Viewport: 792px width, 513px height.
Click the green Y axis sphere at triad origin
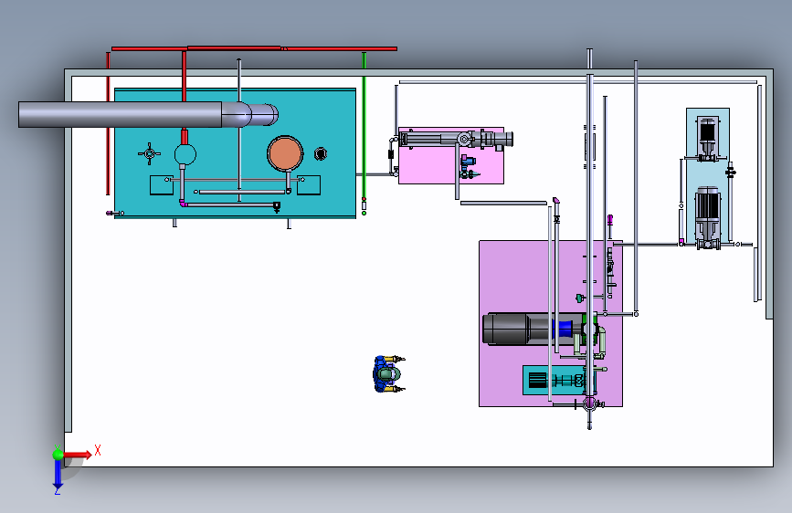click(58, 455)
